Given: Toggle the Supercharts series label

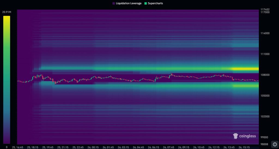Looking at the screenshot, I should click(x=156, y=4).
